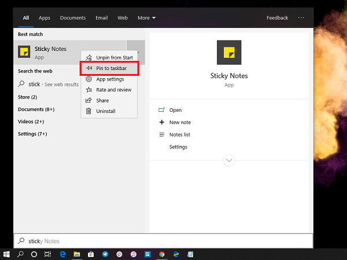Open the Windows Start menu
This screenshot has width=347, height=260.
coord(6,254)
